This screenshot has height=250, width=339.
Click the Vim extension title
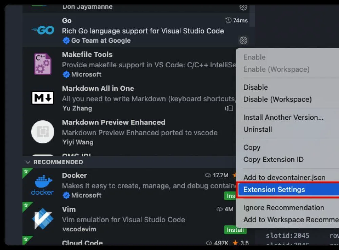pyautogui.click(x=69, y=209)
